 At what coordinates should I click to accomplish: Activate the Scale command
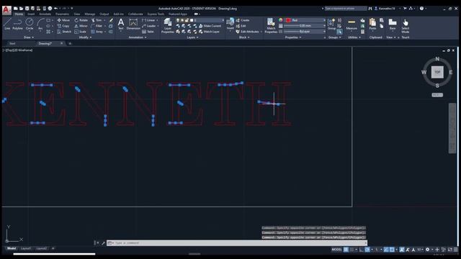pyautogui.click(x=80, y=32)
